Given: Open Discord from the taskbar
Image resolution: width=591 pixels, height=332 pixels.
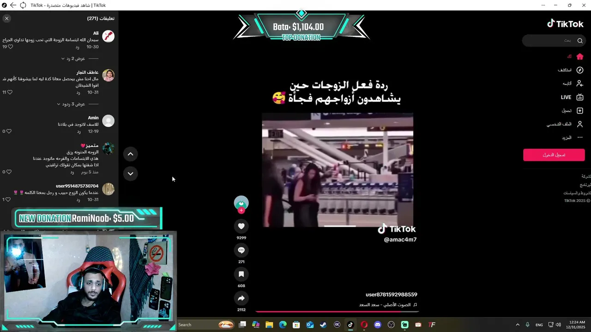Looking at the screenshot, I should pos(378,325).
